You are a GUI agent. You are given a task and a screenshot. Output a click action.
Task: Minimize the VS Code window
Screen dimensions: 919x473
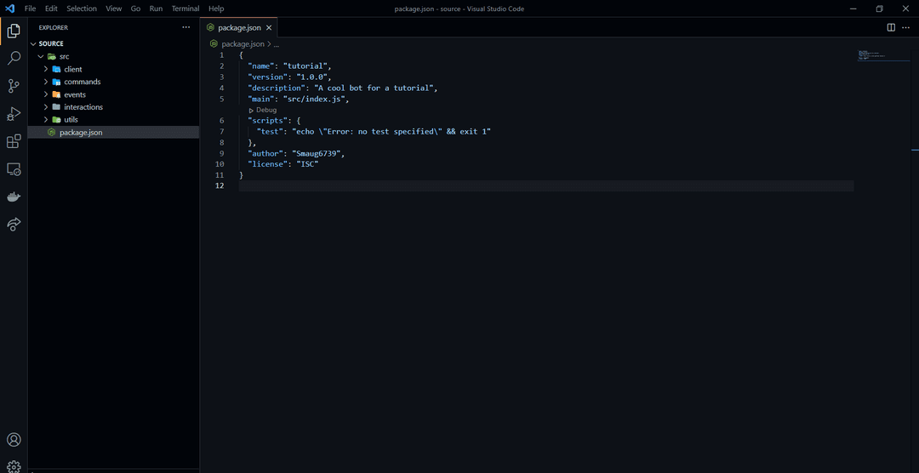(x=853, y=9)
